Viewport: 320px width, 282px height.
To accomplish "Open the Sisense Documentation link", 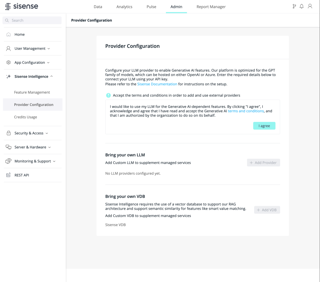I will [157, 84].
